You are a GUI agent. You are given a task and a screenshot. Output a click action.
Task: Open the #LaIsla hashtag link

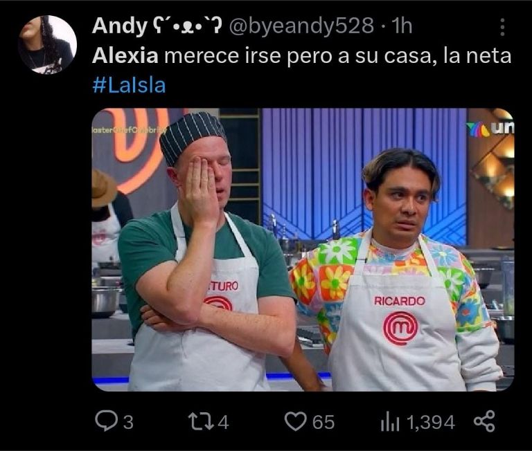coord(129,85)
